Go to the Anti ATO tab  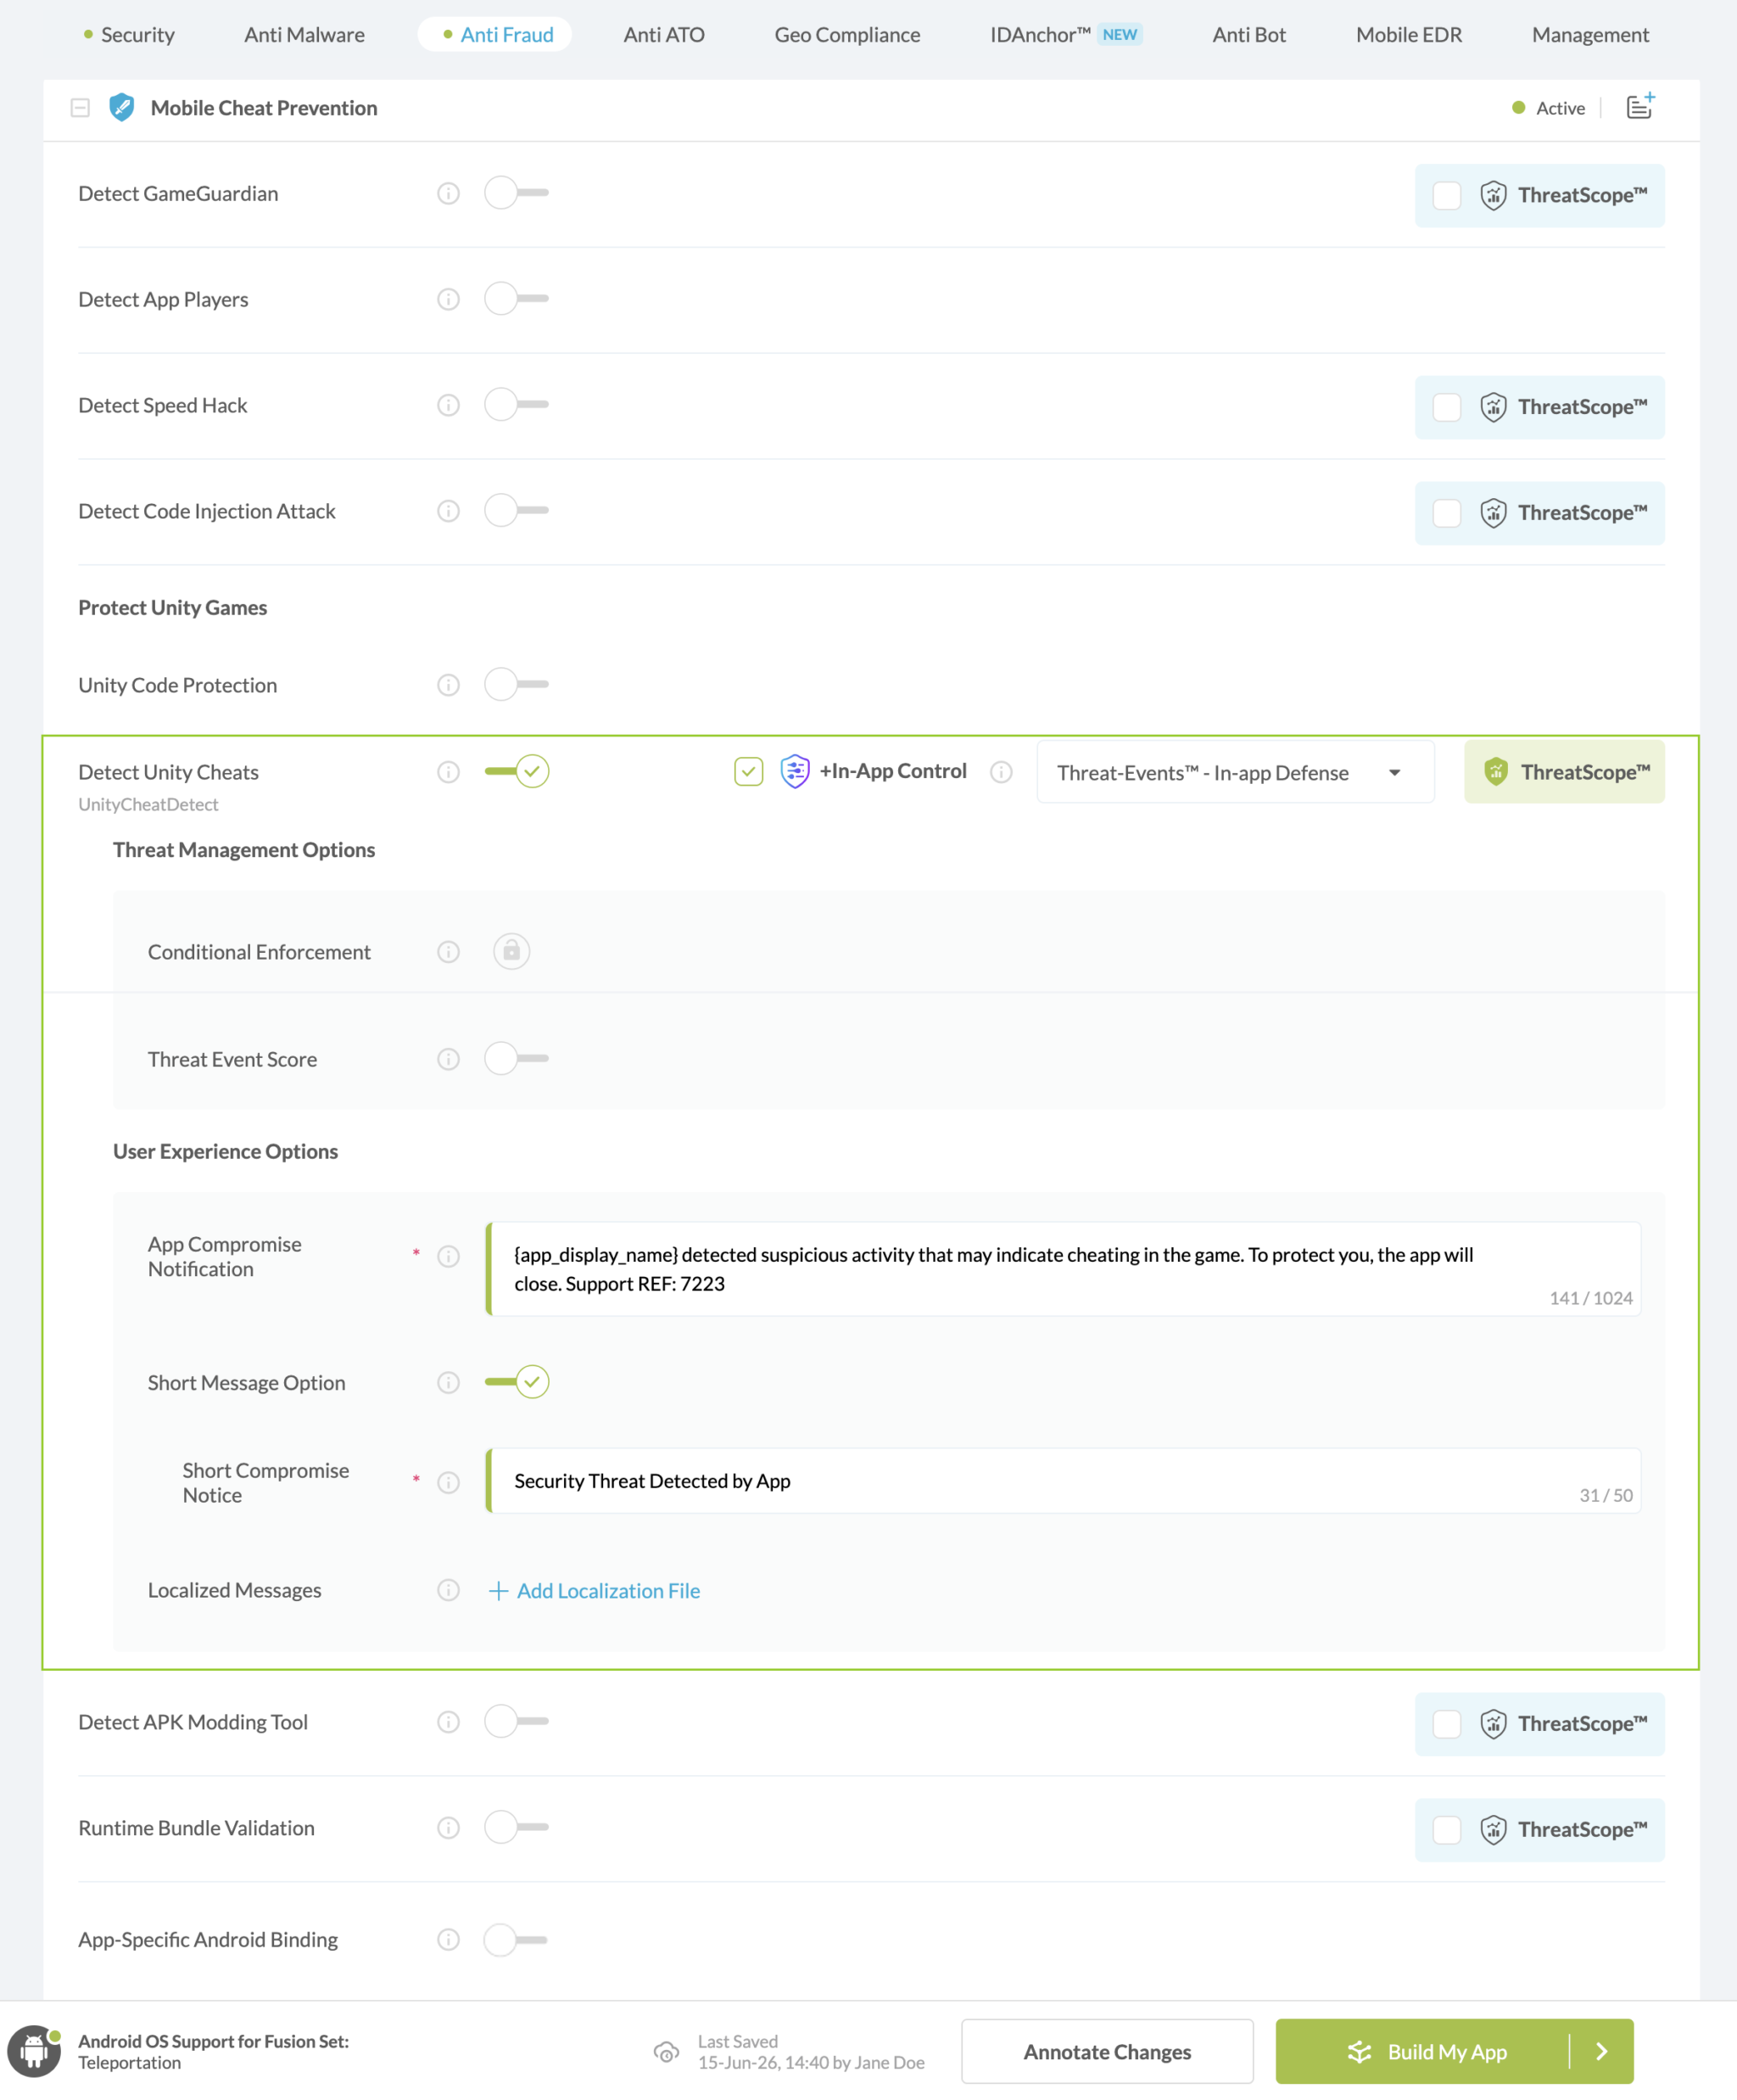pyautogui.click(x=663, y=35)
